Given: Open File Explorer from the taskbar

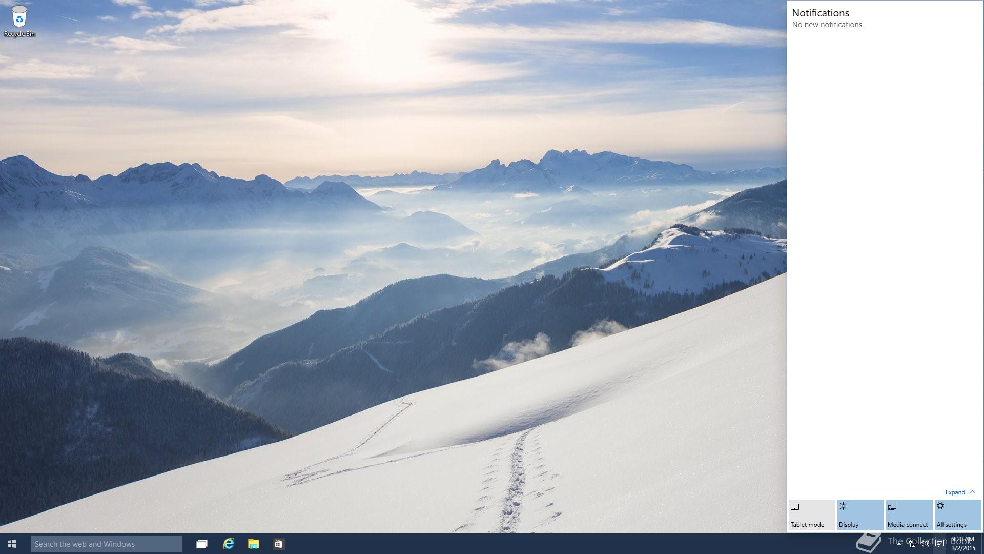Looking at the screenshot, I should tap(253, 544).
